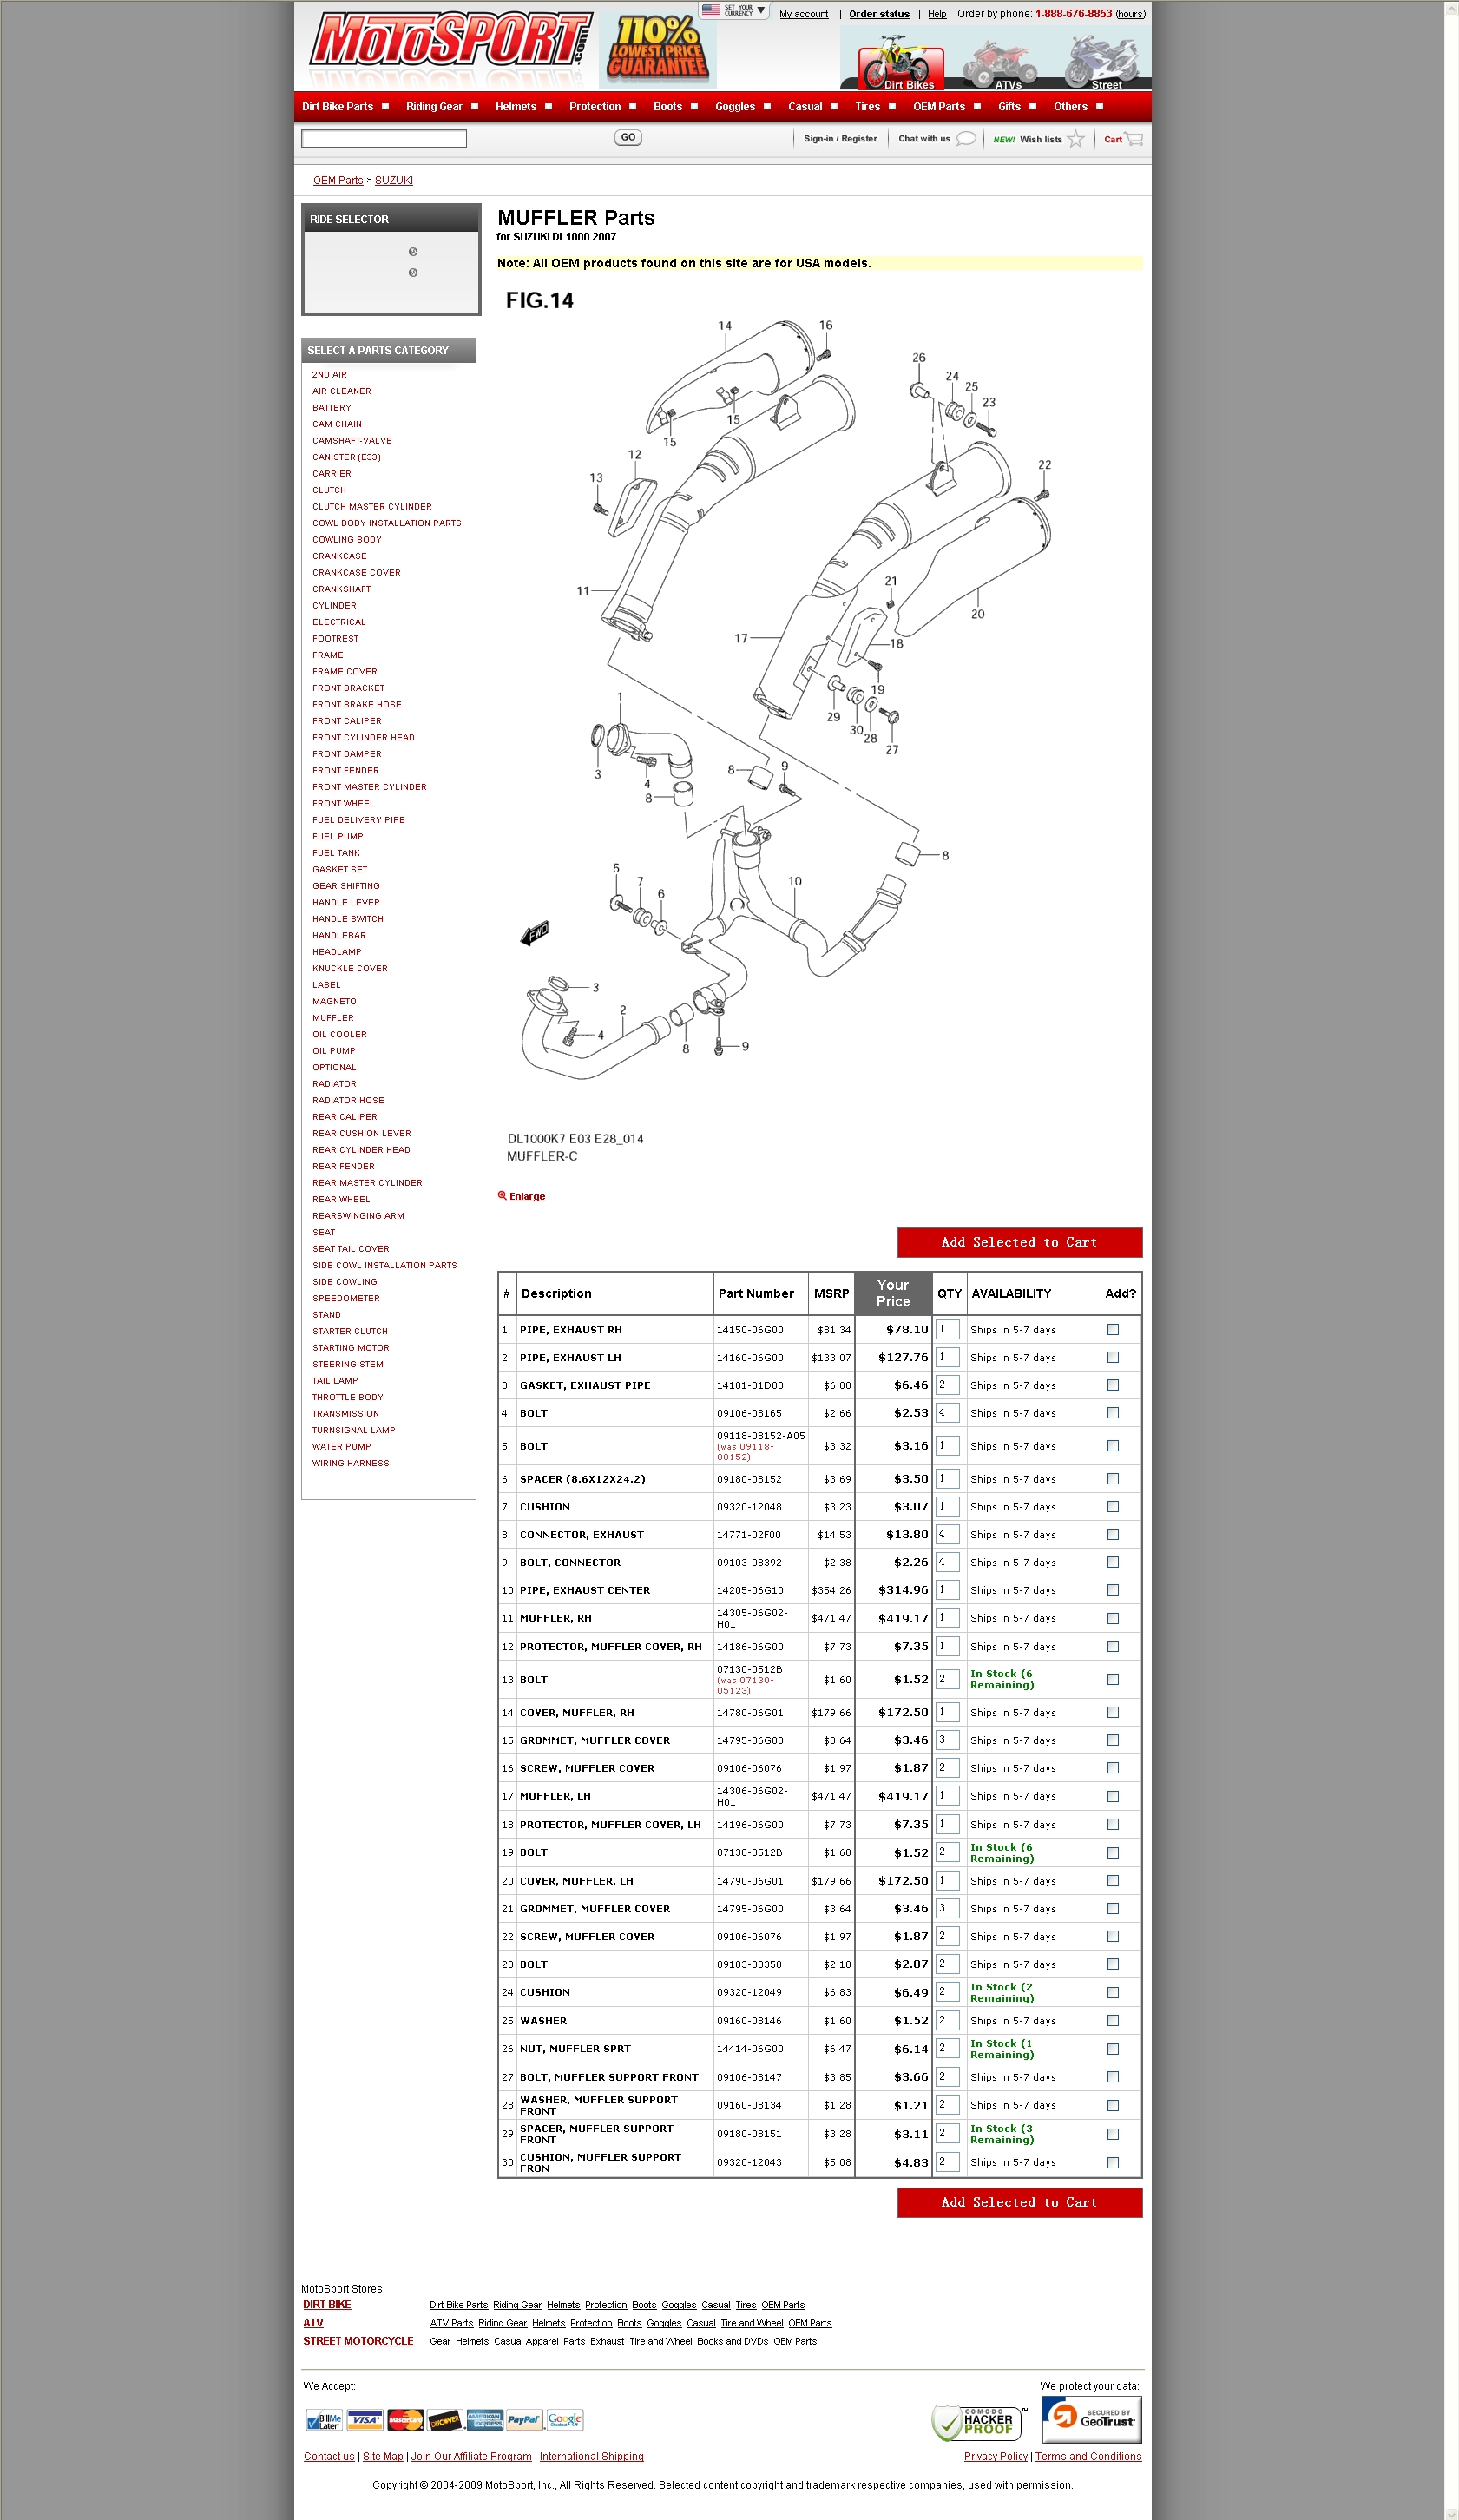Click the OEM Parts breadcrumb link
The image size is (1459, 2520).
[x=338, y=180]
